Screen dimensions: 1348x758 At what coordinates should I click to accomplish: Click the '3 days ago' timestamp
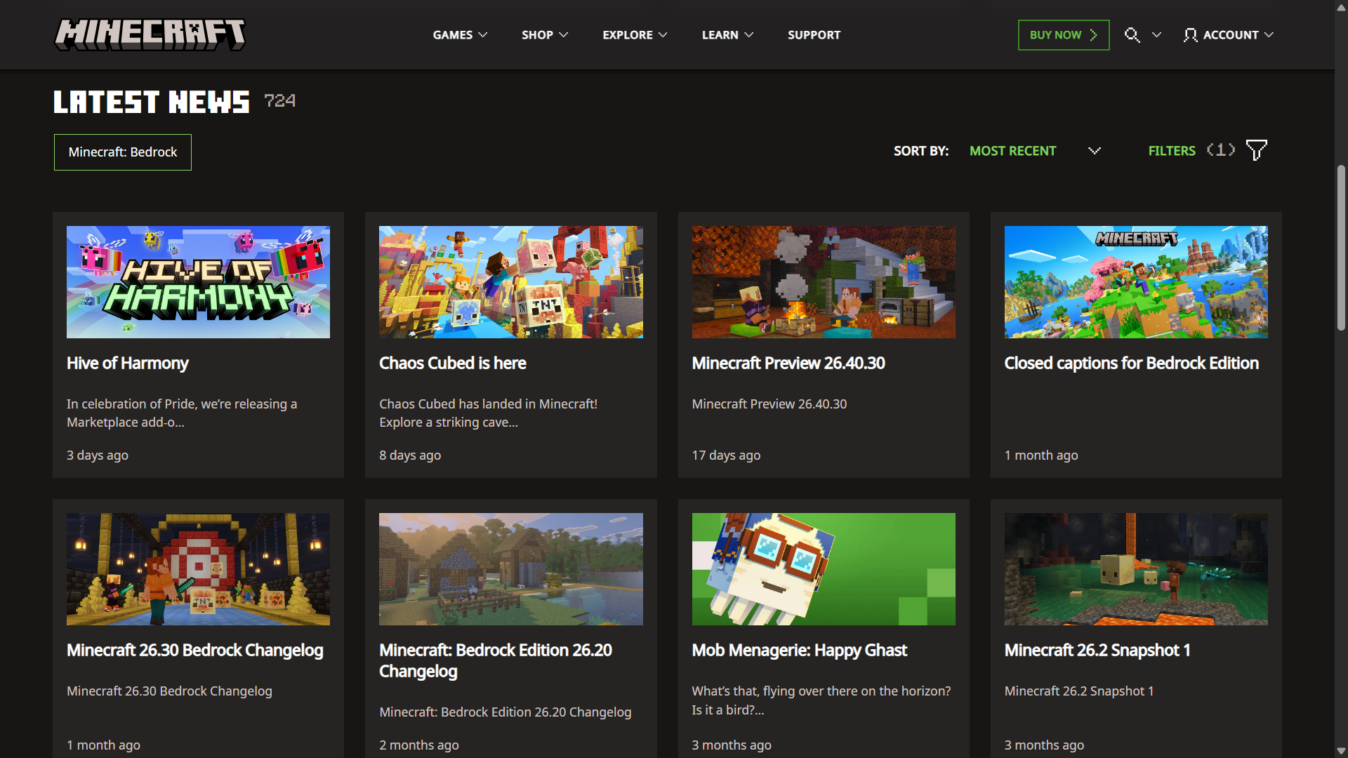point(98,456)
